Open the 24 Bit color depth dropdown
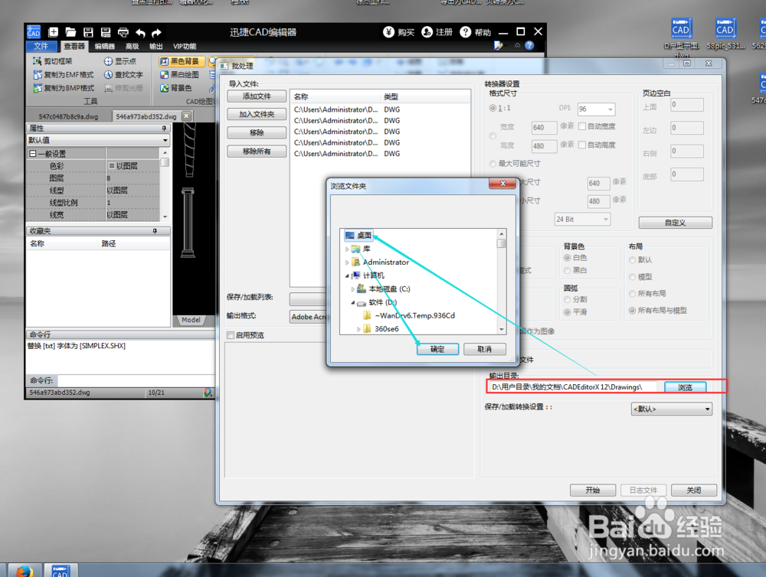Viewport: 766px width, 577px height. click(x=582, y=219)
